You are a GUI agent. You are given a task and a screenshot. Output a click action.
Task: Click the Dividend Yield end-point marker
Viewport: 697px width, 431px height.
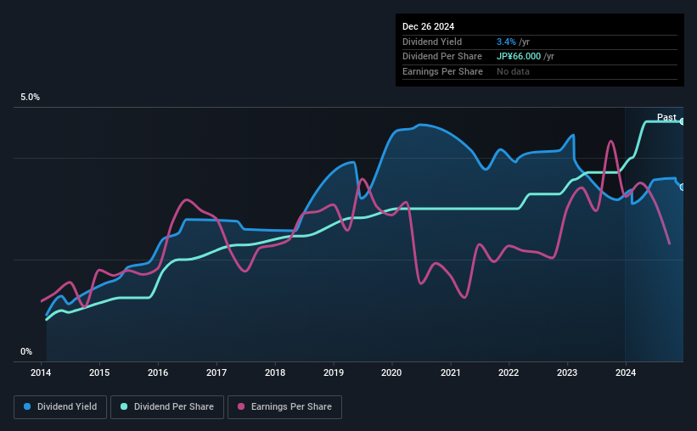click(683, 187)
